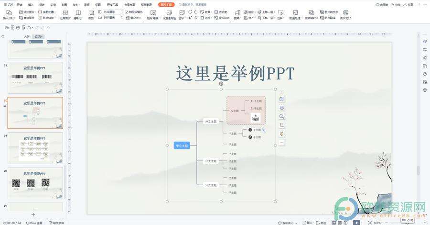Click 上移一层 bring forward
The image size is (430, 225).
coord(266,12)
